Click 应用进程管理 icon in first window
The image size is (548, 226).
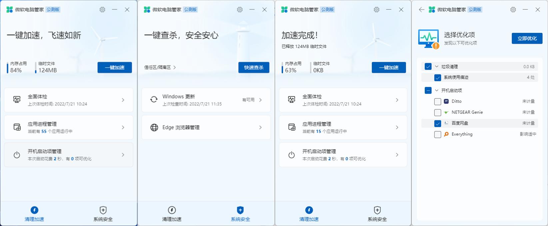17,127
